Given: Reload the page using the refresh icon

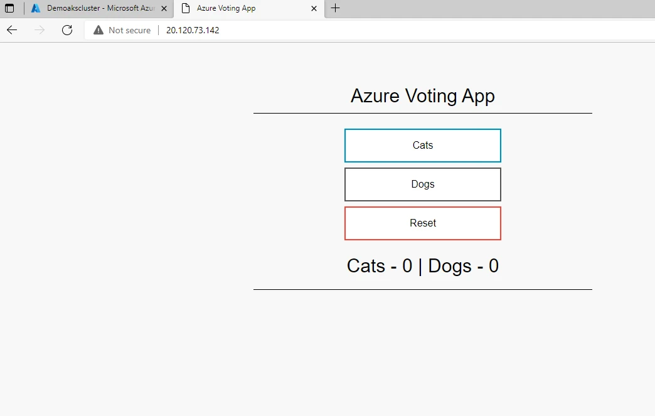Looking at the screenshot, I should pyautogui.click(x=67, y=29).
